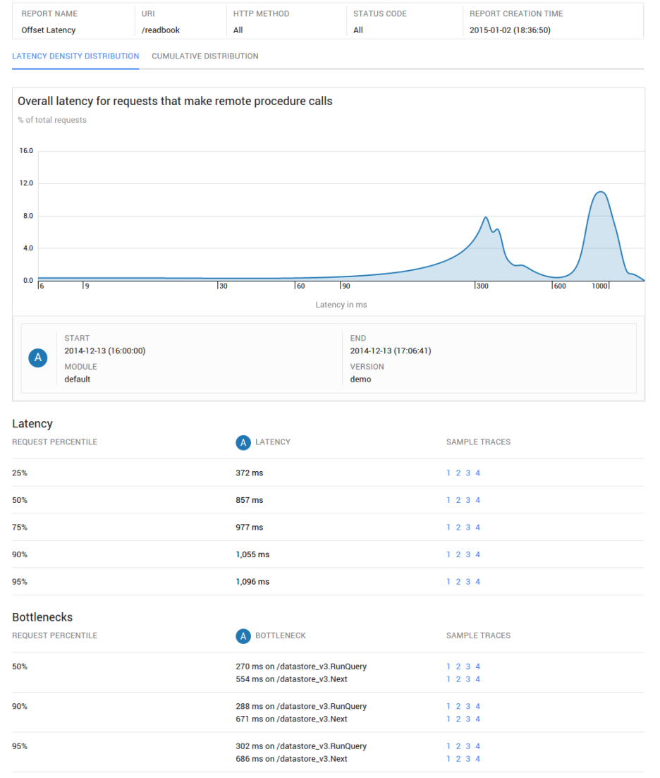Open sample trace 1 for the 25% percentile
This screenshot has height=778, width=660.
click(448, 473)
